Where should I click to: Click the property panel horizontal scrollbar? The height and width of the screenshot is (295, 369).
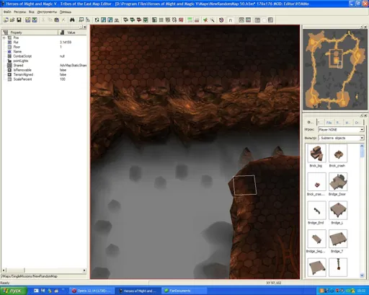click(44, 270)
